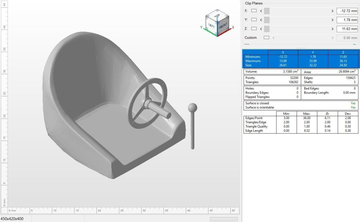Viewport: 360px width, 222px height.
Task: Click right arrow of Custom clip plane
Action: pyautogui.click(x=332, y=38)
